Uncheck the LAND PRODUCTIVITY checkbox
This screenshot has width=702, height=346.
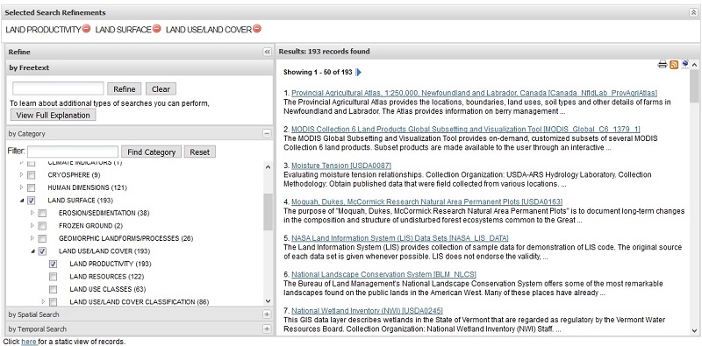click(54, 264)
